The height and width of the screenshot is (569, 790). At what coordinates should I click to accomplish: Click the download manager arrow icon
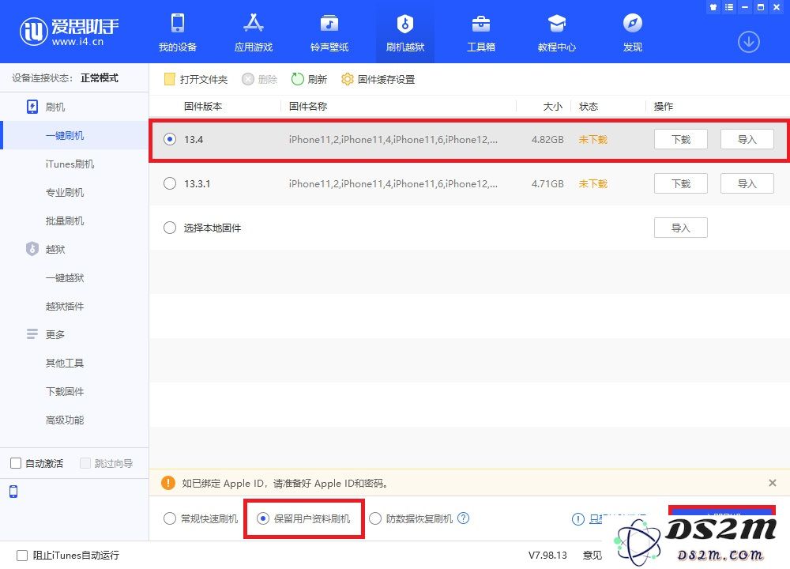[749, 42]
